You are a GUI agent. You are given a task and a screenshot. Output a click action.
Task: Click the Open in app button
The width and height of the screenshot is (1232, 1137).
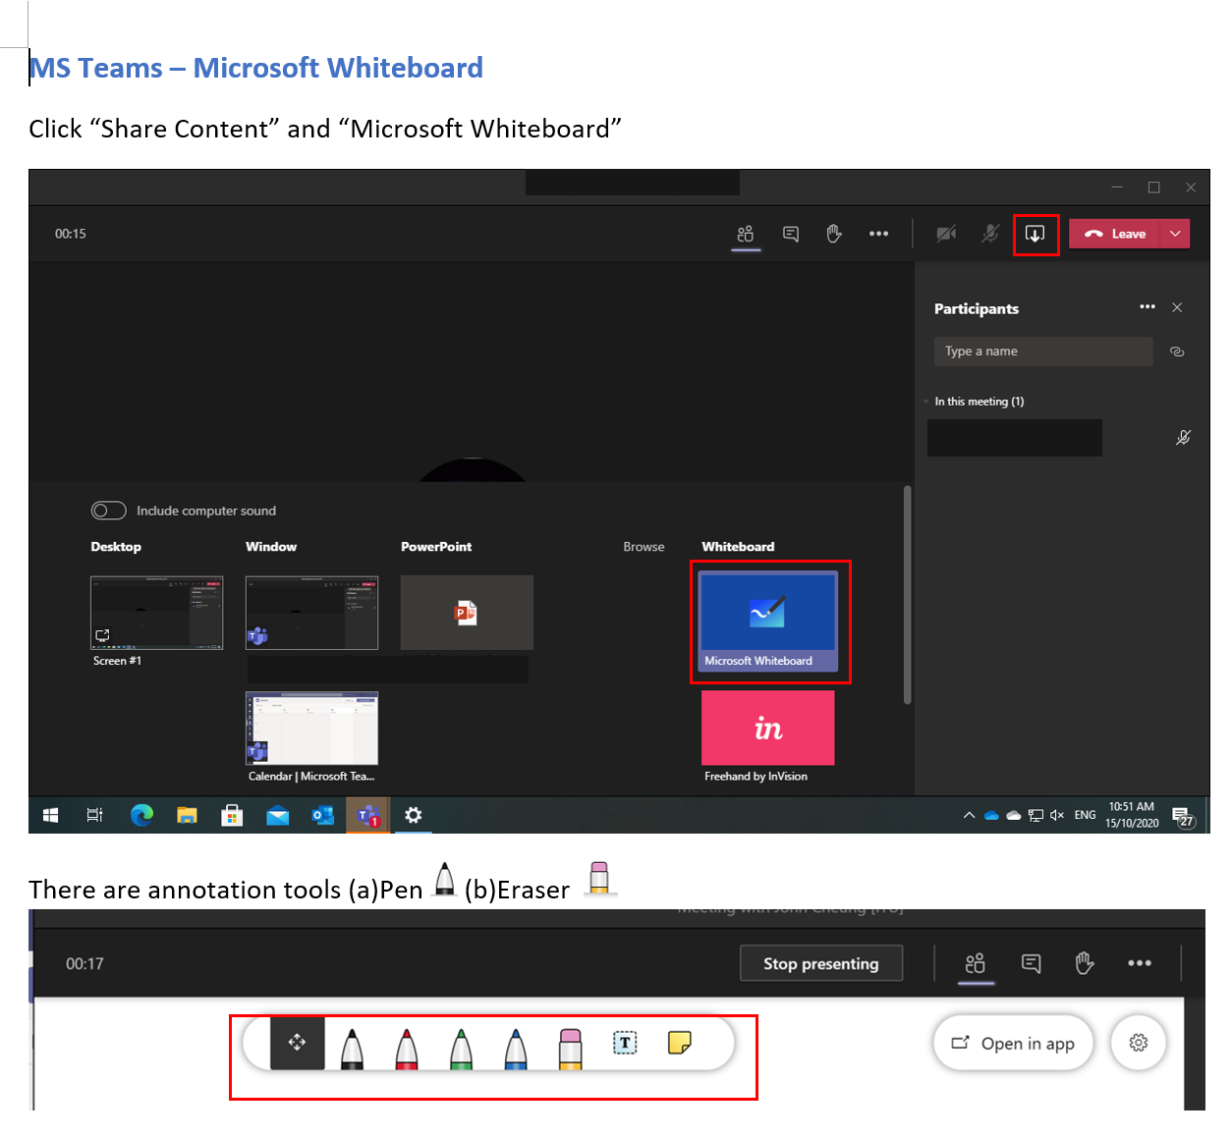point(1013,1043)
